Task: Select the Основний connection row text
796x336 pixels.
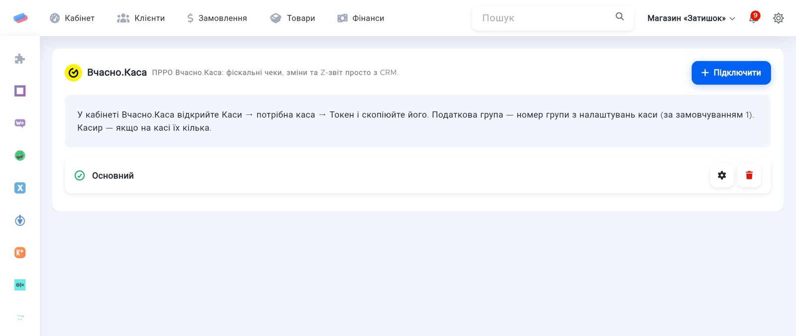Action: [x=113, y=176]
